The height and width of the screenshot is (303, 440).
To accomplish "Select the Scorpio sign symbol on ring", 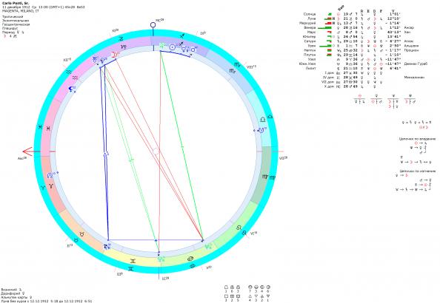I will (233, 71).
